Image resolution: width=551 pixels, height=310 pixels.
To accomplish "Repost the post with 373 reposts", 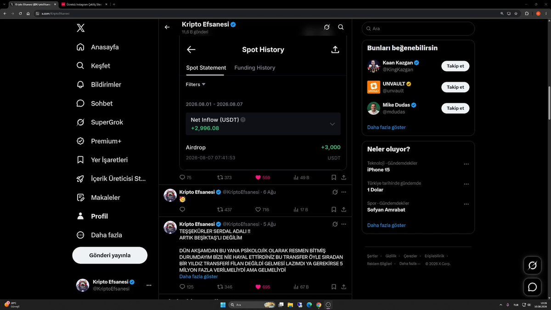I will [224, 177].
